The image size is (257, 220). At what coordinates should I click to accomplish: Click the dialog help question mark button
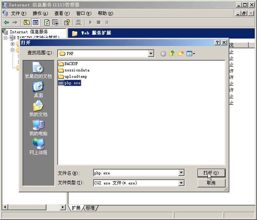tap(217, 43)
